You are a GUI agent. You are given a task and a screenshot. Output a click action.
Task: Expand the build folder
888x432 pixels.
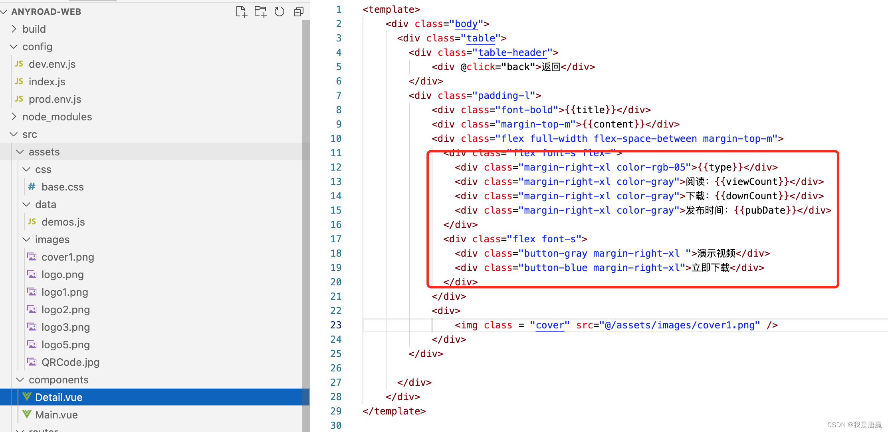click(x=13, y=29)
